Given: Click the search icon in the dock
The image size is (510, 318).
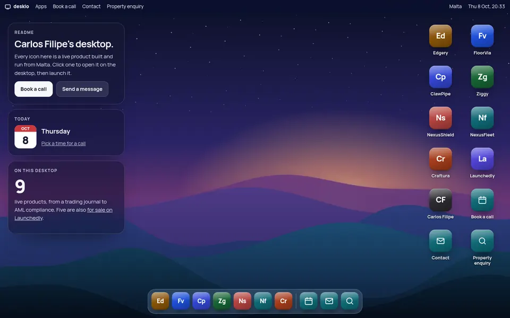Looking at the screenshot, I should pos(350,301).
